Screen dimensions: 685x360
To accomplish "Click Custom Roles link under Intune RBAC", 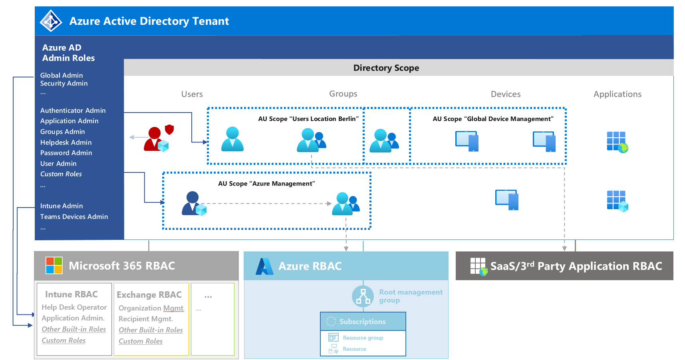I will click(x=64, y=340).
